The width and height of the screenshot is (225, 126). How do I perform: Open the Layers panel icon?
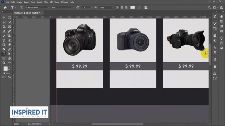(x=215, y=67)
